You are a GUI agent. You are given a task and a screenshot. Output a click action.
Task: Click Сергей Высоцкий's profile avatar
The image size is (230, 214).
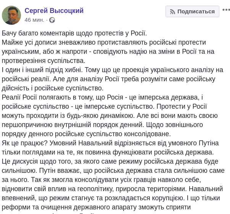point(11,15)
